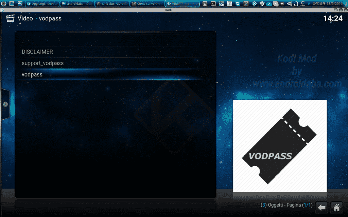
Task: Open the shield security tray icon
Action: pyautogui.click(x=262, y=3)
